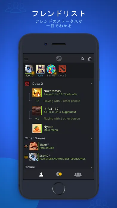Image resolution: width=117 pixels, height=208 pixels.
Task: Open the Dota 2 favorite shortcut
Action: click(62, 71)
